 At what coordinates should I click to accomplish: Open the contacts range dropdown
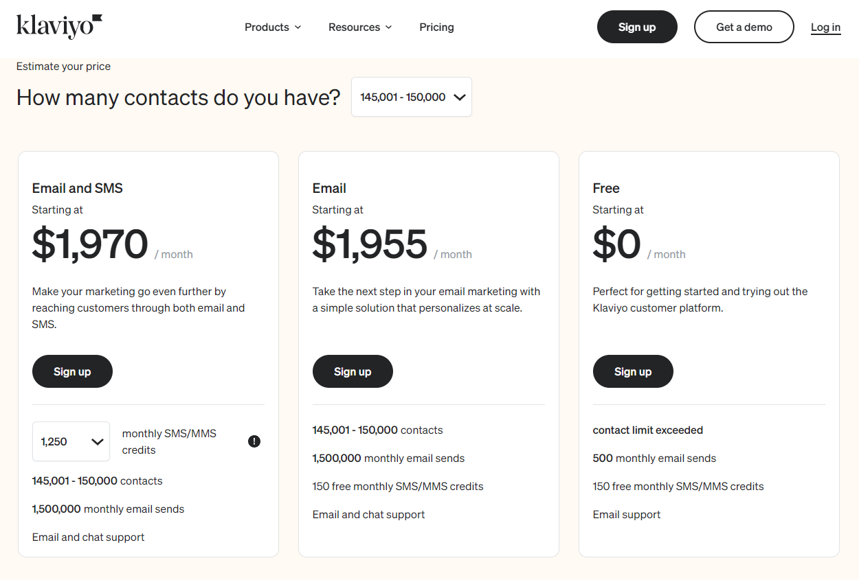[412, 97]
